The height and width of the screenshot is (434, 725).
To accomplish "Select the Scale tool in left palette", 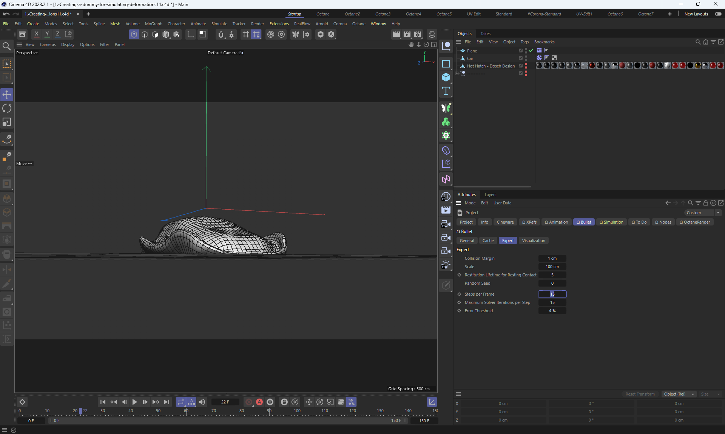I will click(7, 122).
